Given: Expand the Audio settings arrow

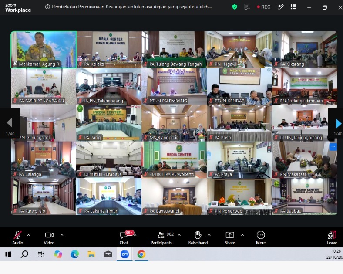Looking at the screenshot, I should coord(29,235).
